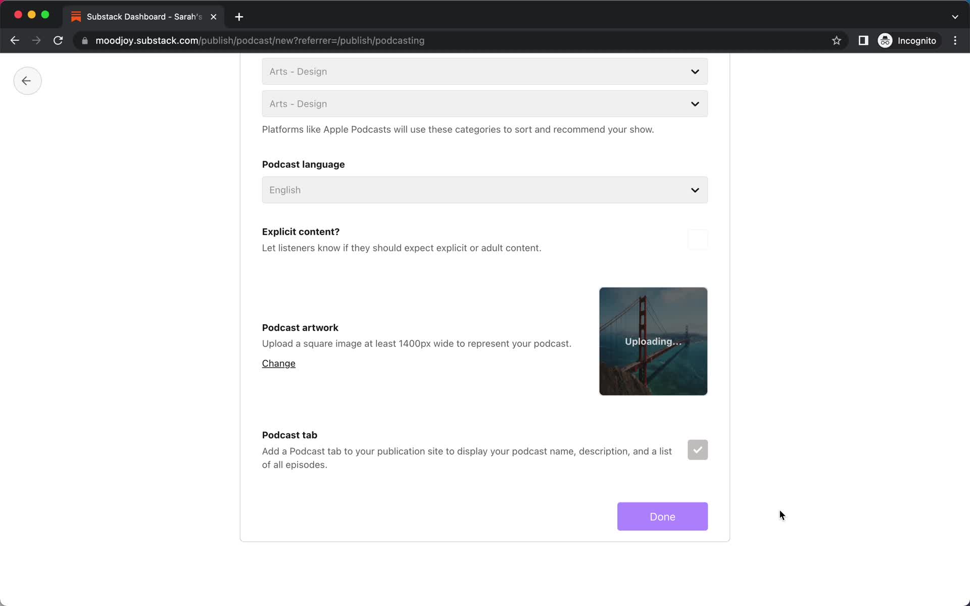The image size is (970, 606).
Task: Click the back navigation arrow icon
Action: 27,80
